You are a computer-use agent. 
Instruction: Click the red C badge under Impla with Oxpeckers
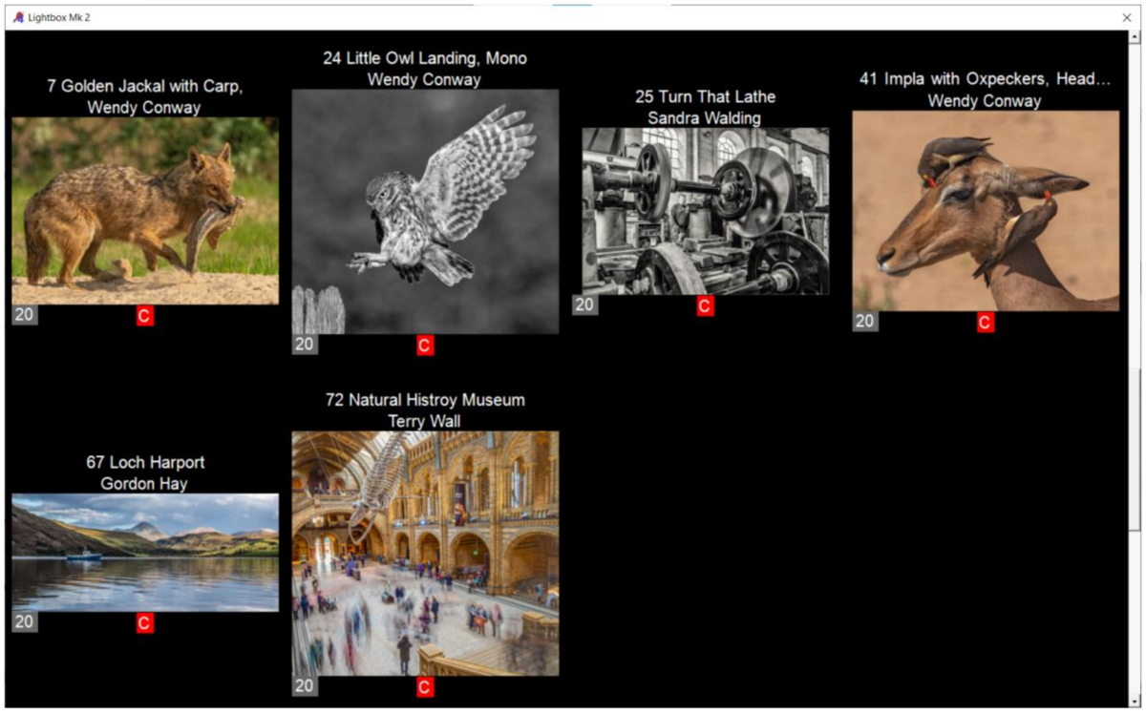click(986, 323)
